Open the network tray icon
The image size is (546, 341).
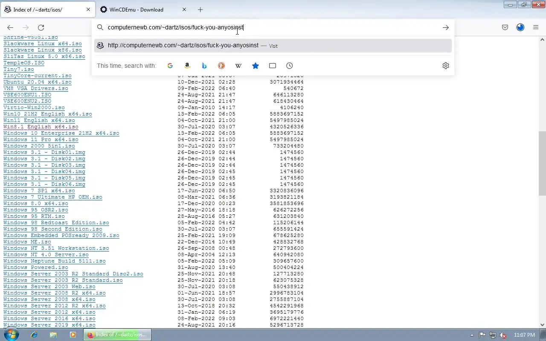[493, 335]
